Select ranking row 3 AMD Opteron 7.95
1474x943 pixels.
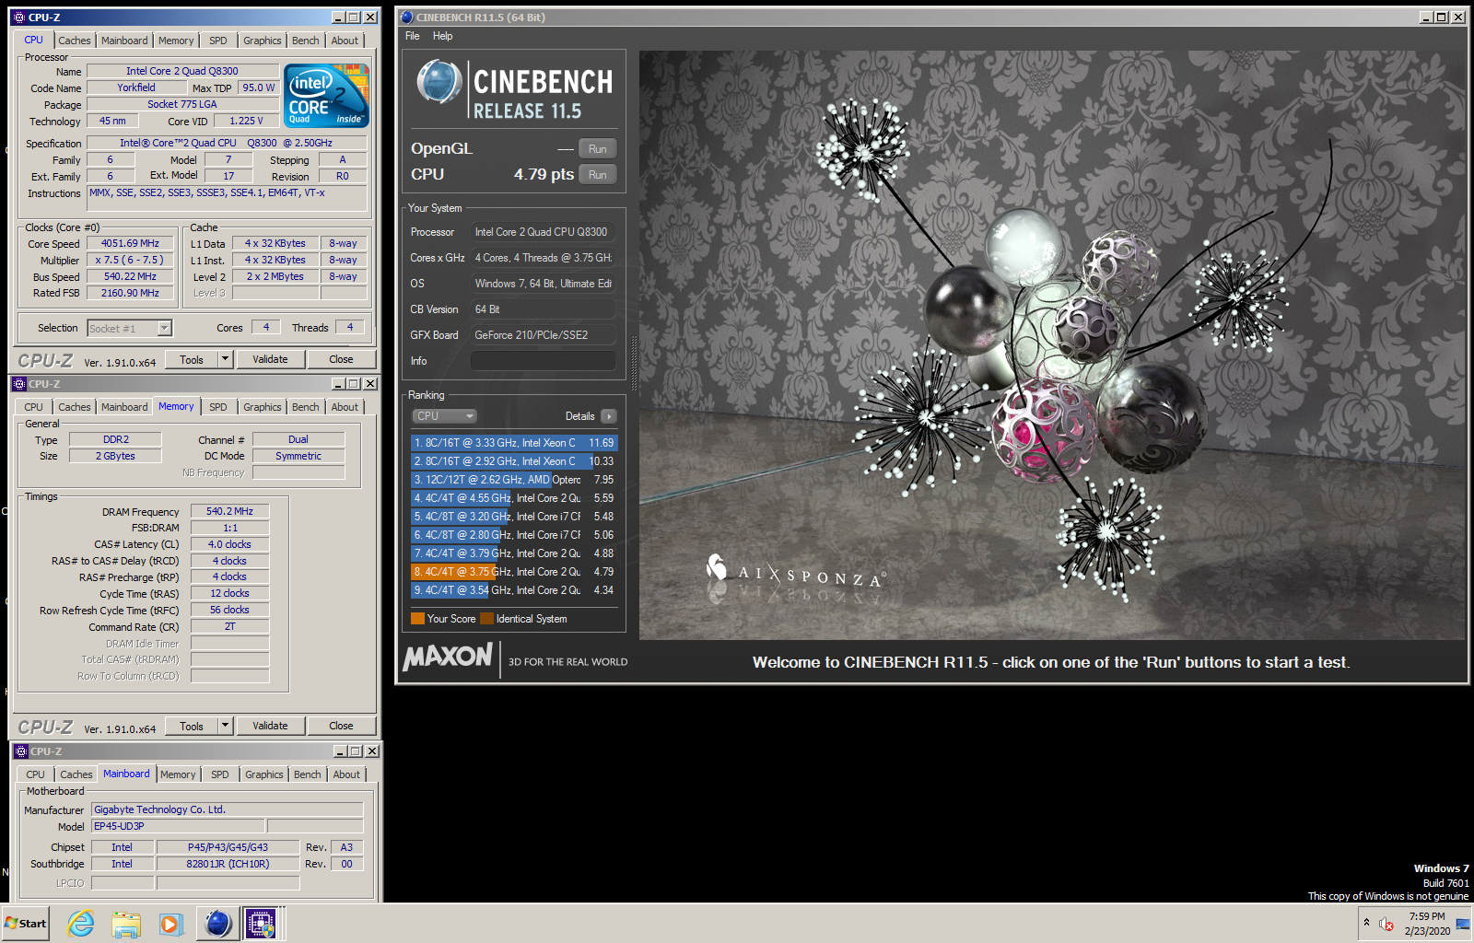coord(514,480)
